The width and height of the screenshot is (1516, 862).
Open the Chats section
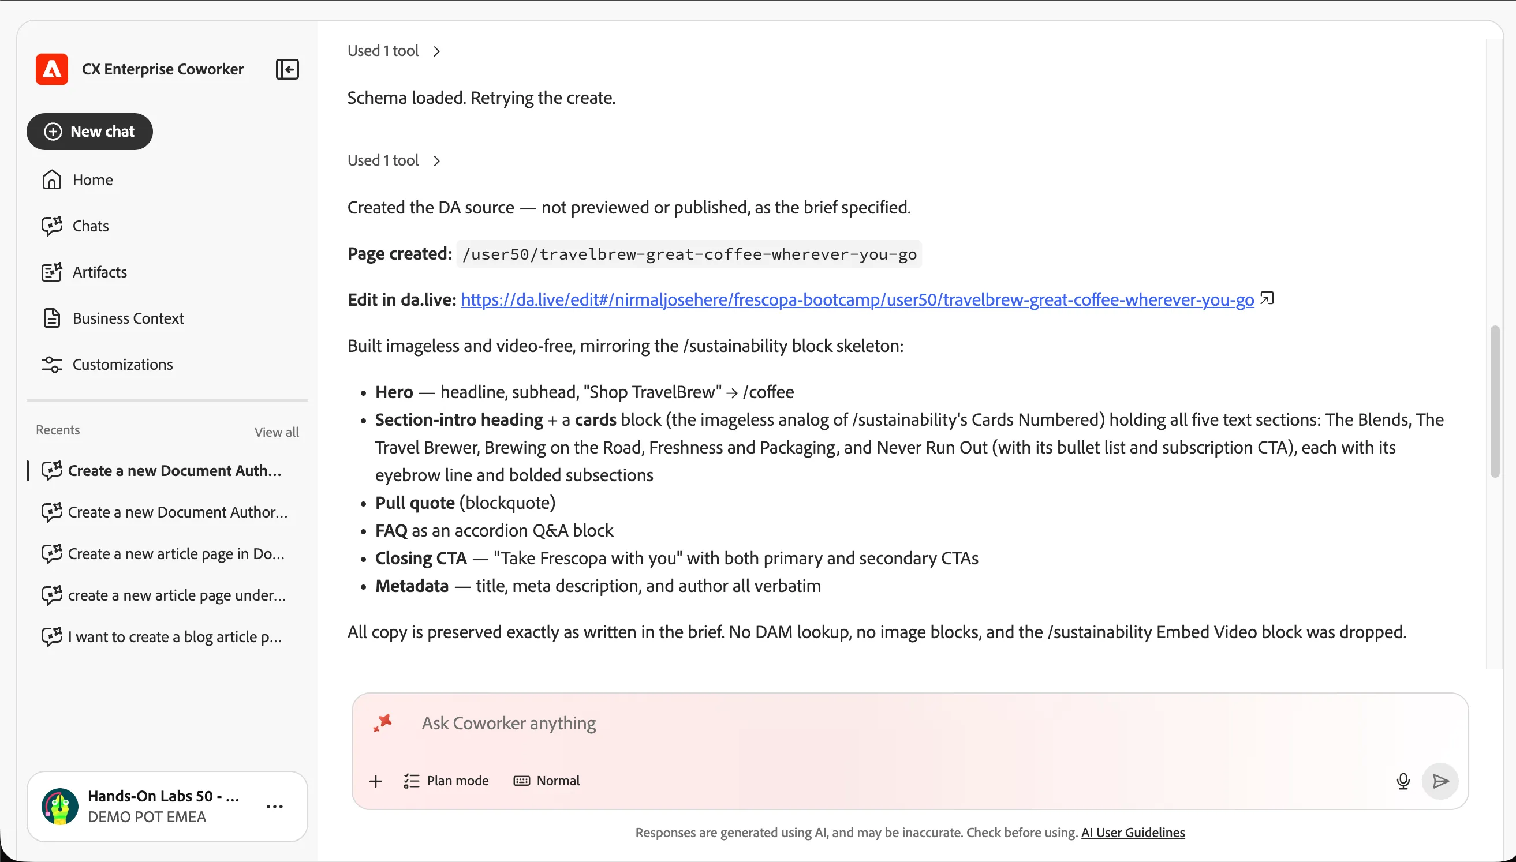91,226
